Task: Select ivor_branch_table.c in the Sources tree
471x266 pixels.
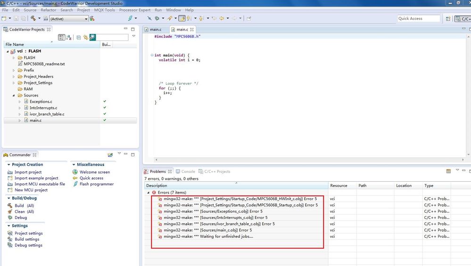Action: click(47, 114)
